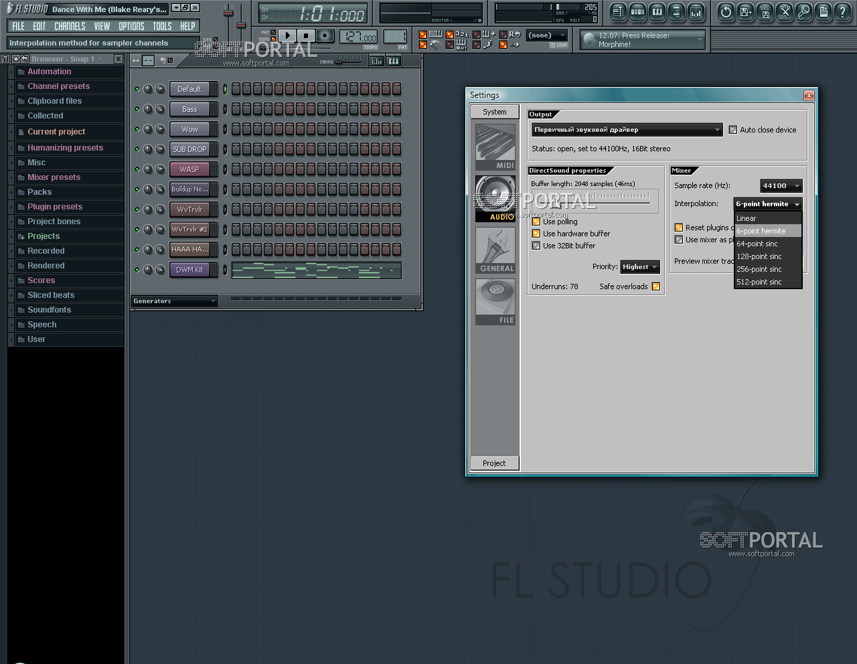
Task: Open the Priority Highest dropdown
Action: [x=640, y=267]
